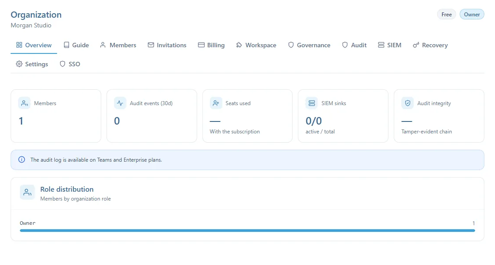Open the Guide tab
Viewport: 495px width, 265px height.
[x=76, y=45]
